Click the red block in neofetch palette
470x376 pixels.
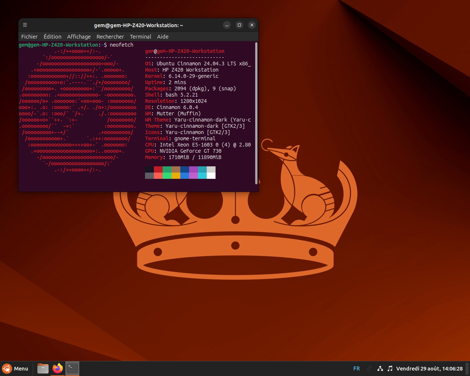click(158, 169)
